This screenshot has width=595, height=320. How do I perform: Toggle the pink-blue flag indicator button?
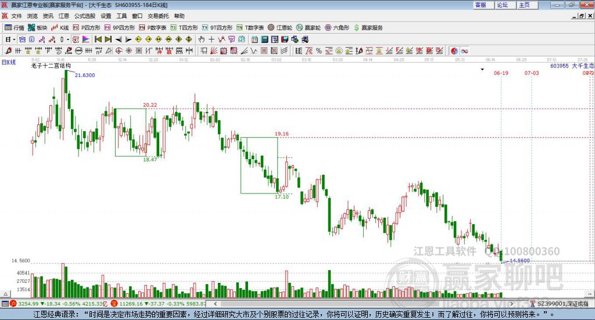(x=86, y=39)
